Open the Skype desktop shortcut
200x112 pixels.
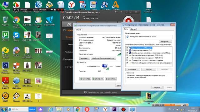(16, 36)
